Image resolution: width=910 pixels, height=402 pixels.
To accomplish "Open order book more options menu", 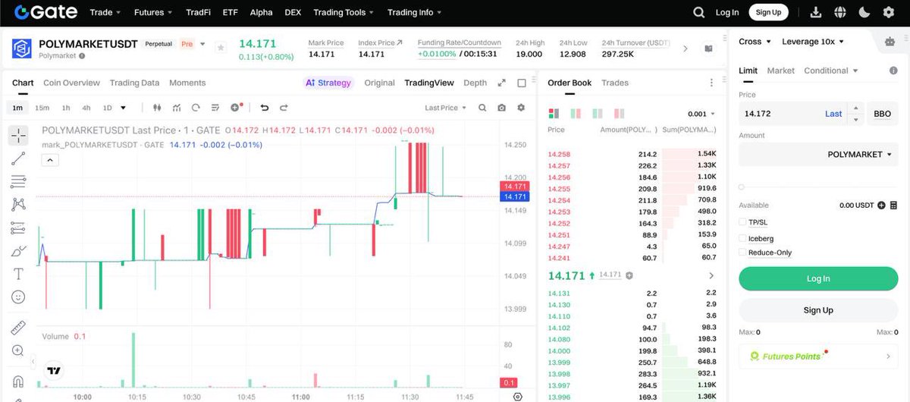I will coord(711,83).
